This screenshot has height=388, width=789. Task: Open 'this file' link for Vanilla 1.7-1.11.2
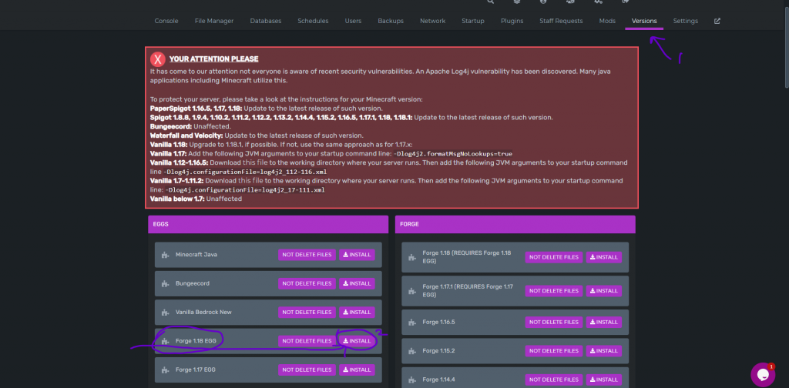point(251,181)
